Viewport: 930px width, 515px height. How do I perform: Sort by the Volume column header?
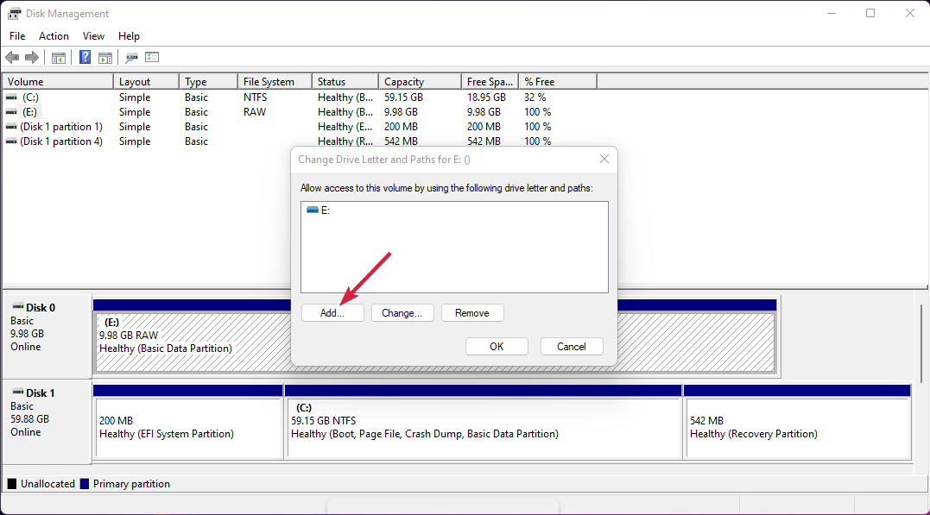58,82
